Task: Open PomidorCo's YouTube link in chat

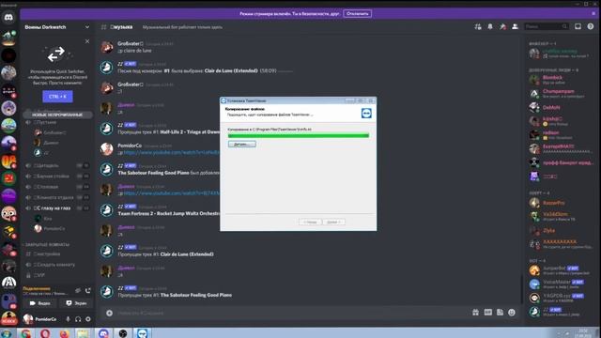Action: point(171,152)
